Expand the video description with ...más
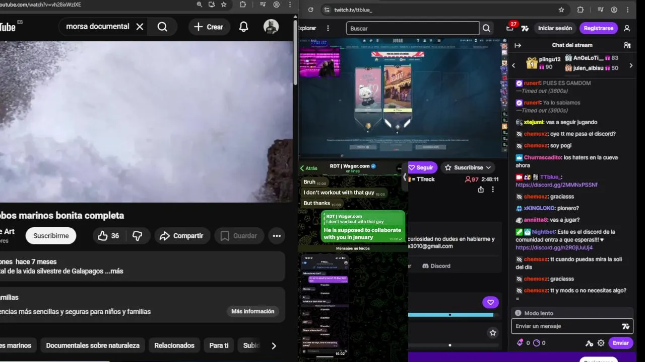The width and height of the screenshot is (645, 362). pyautogui.click(x=114, y=271)
